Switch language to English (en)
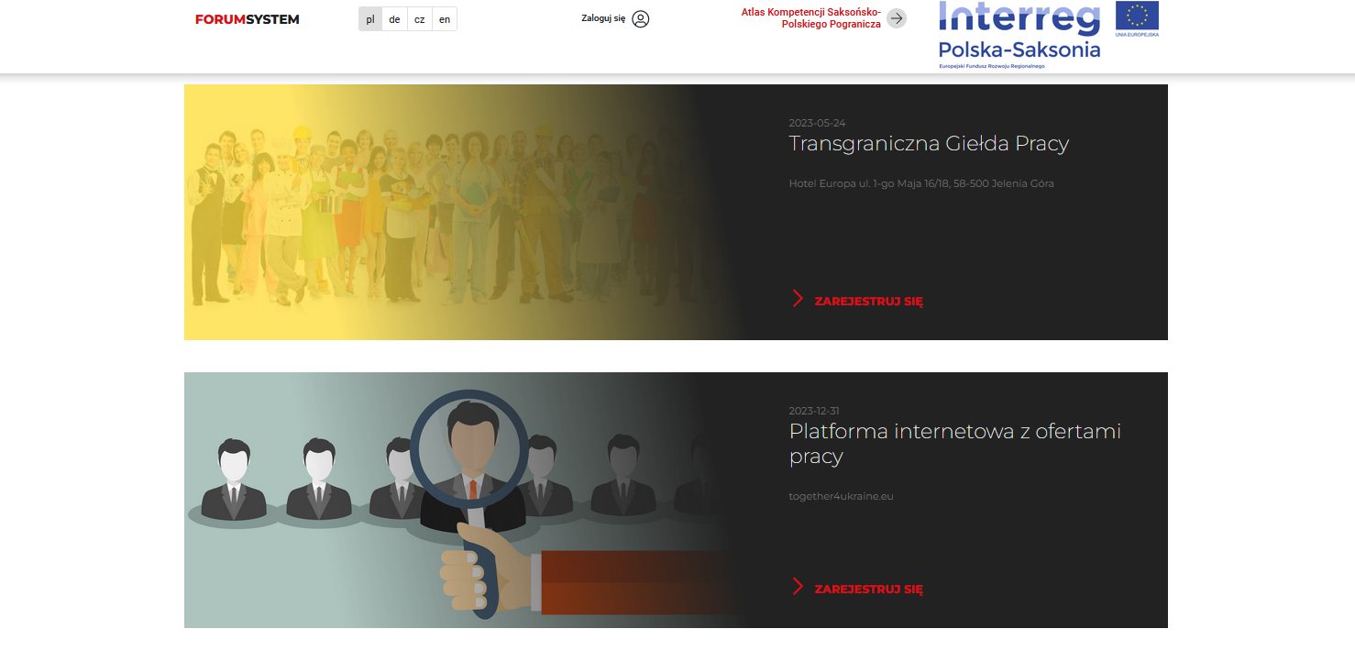The width and height of the screenshot is (1355, 662). pyautogui.click(x=445, y=19)
